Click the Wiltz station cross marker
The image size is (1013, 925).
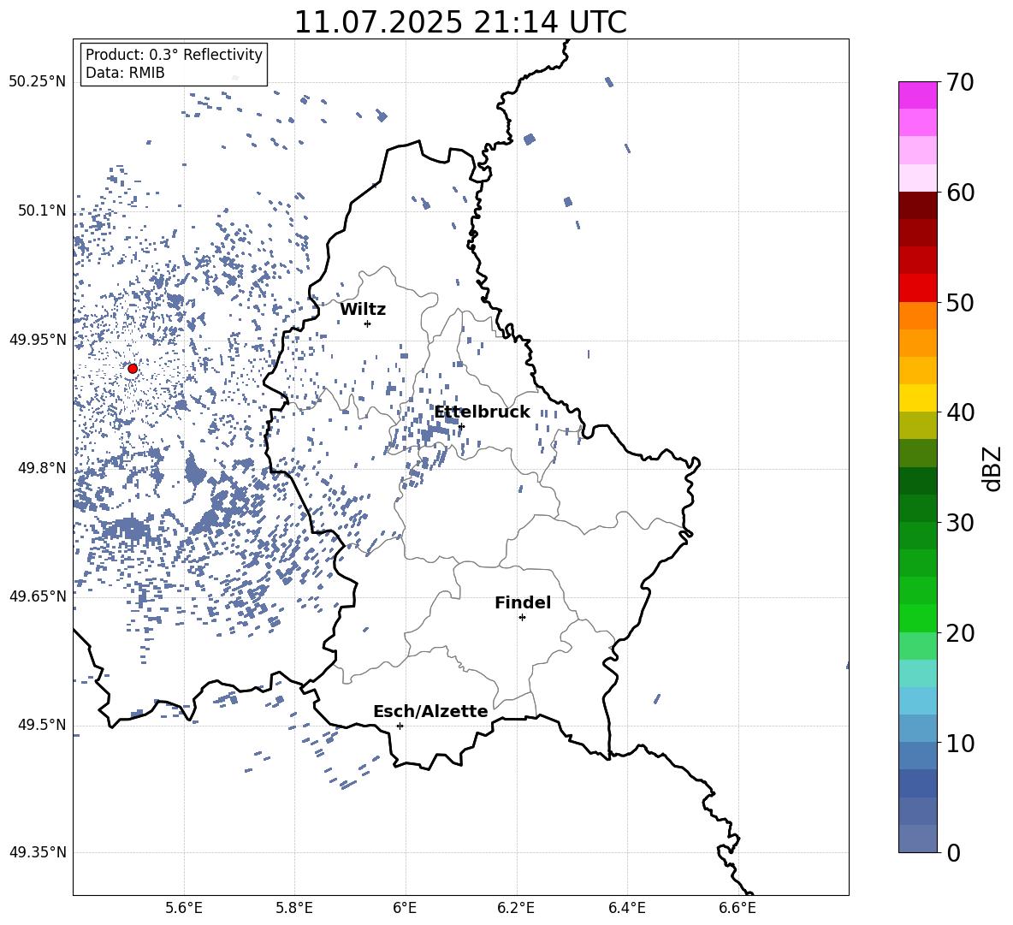368,324
